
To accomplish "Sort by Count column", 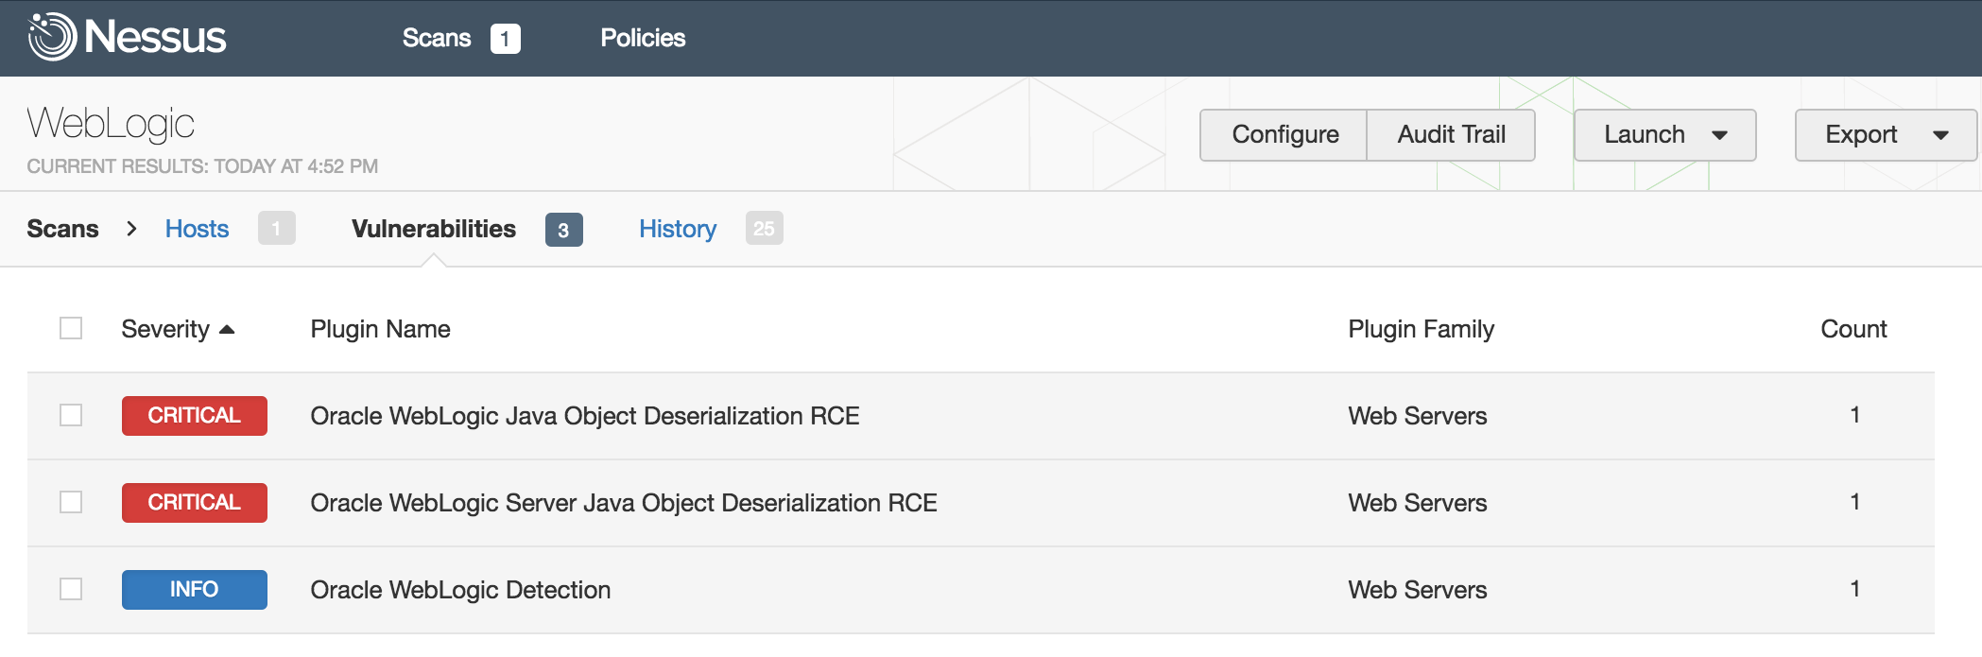I will 1853,329.
